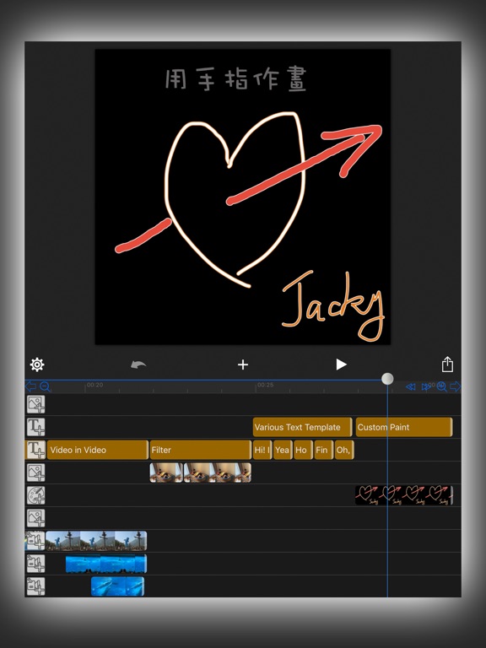Select the underwater whale video clip
Viewport: 486px width, 648px height.
tap(118, 586)
